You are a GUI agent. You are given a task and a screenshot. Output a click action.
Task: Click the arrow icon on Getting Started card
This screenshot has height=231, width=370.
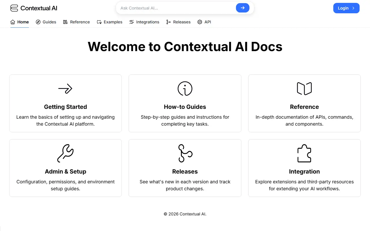(65, 89)
